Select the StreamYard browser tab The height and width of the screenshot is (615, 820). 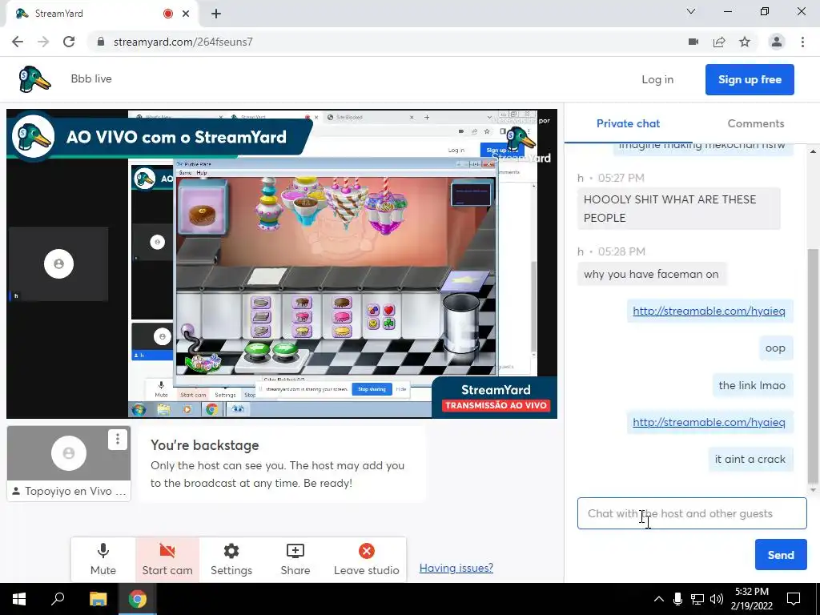coord(102,14)
